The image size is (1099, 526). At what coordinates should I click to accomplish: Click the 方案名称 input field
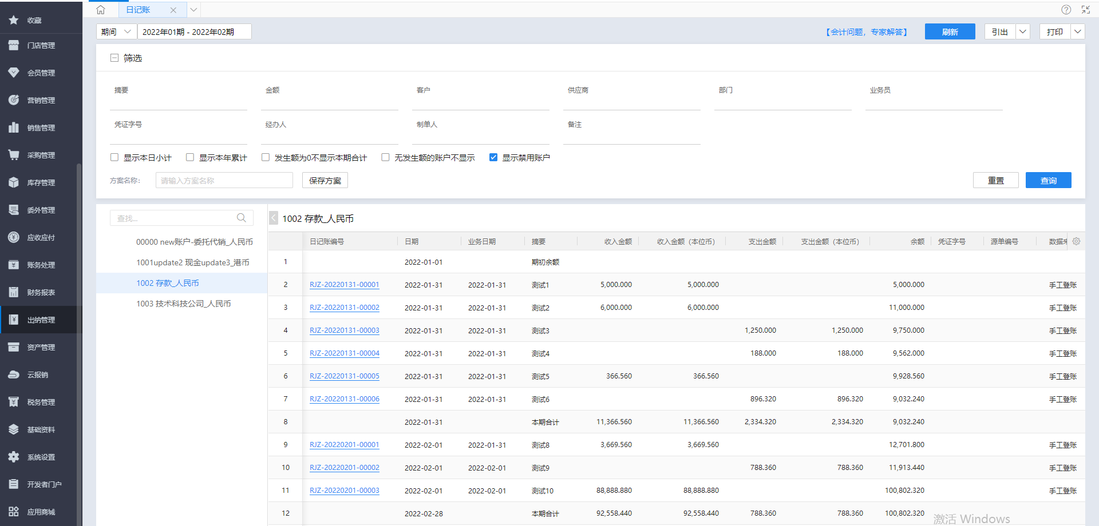224,181
